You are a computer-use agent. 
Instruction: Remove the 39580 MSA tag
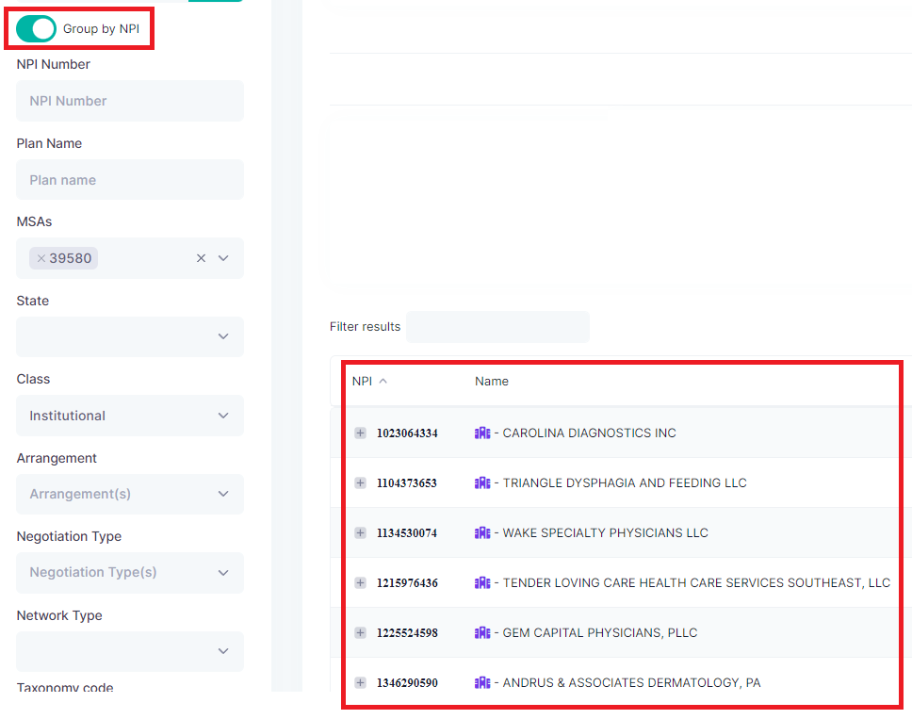coord(41,258)
